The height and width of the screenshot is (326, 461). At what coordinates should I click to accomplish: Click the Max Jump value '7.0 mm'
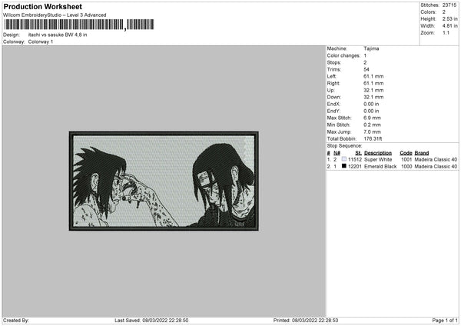(372, 131)
